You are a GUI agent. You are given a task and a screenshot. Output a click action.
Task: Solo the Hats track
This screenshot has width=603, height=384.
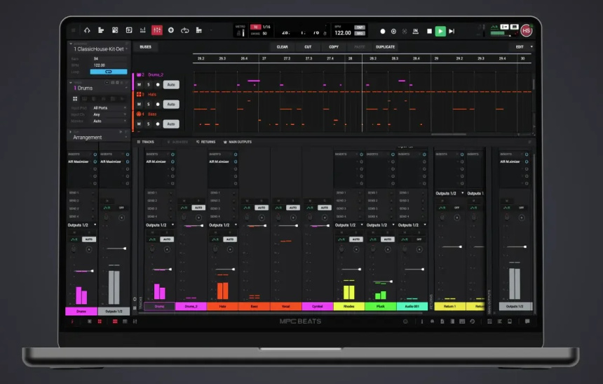pyautogui.click(x=149, y=105)
